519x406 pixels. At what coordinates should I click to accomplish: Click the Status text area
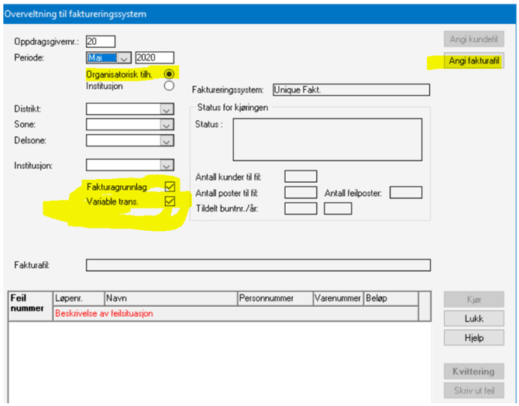tap(328, 139)
